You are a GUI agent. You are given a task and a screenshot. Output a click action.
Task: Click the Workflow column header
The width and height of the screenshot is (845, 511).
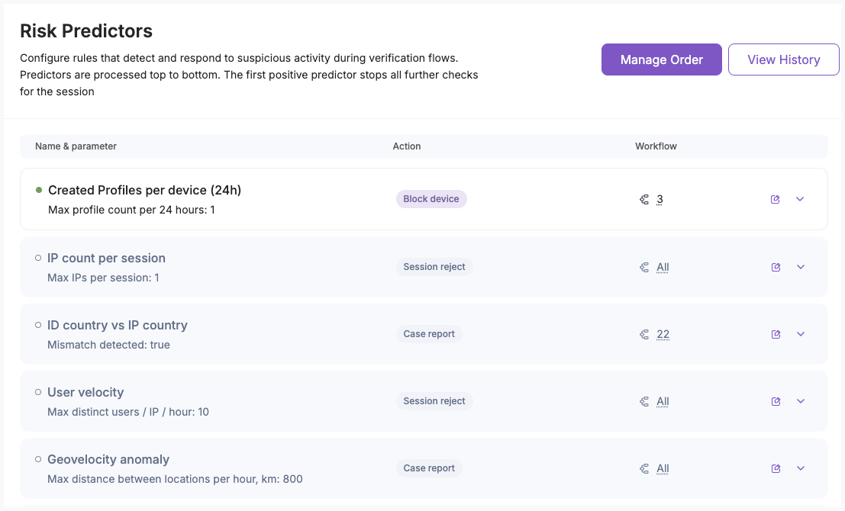(x=656, y=146)
